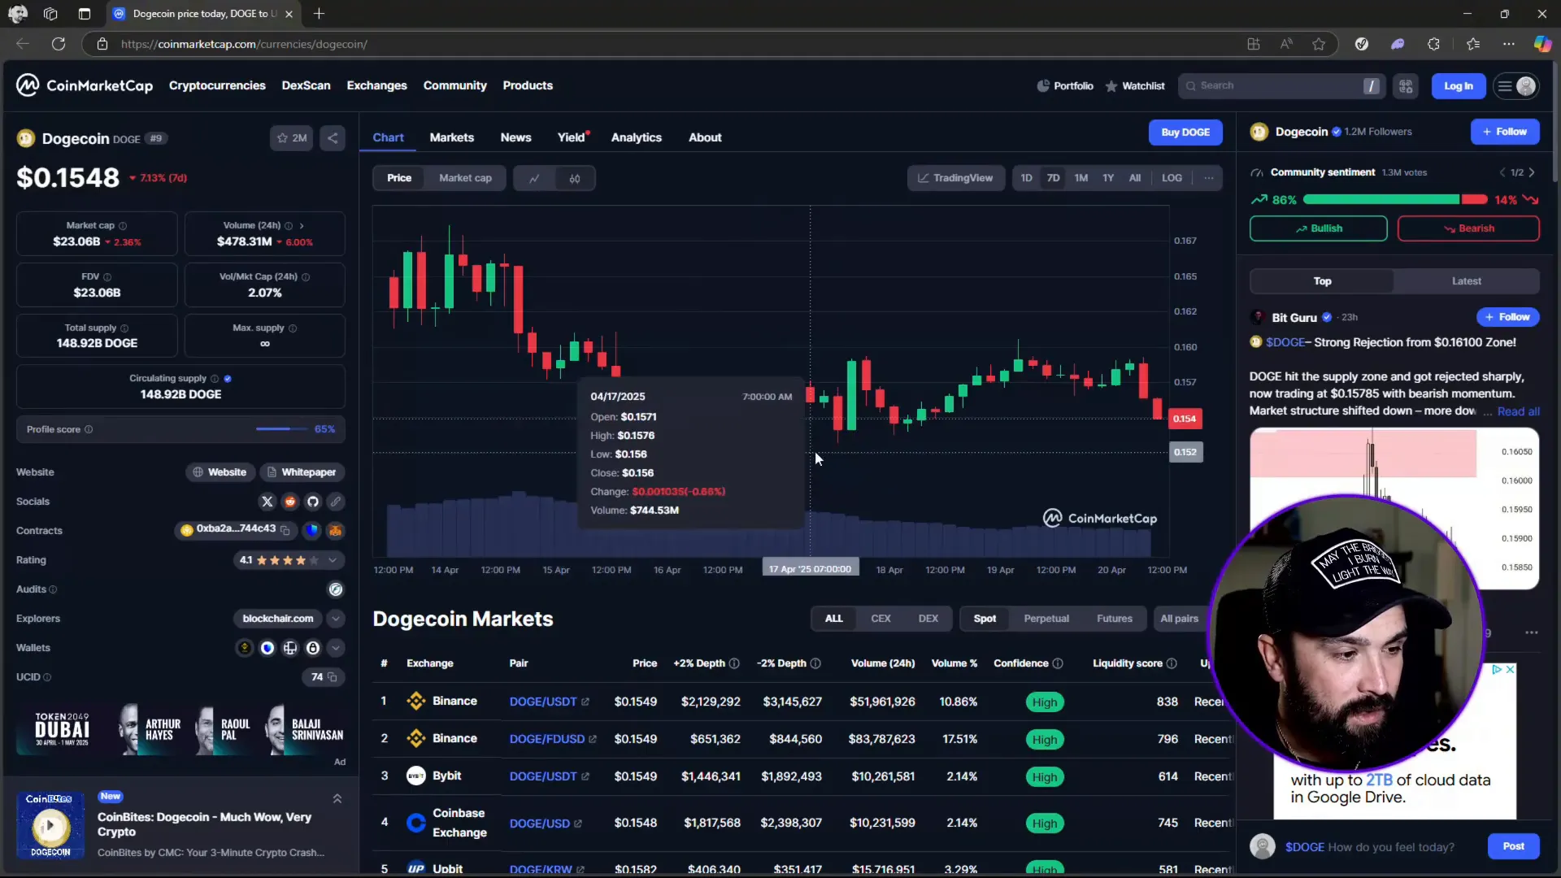This screenshot has height=878, width=1561.
Task: Open the Exchanges menu
Action: pos(376,85)
